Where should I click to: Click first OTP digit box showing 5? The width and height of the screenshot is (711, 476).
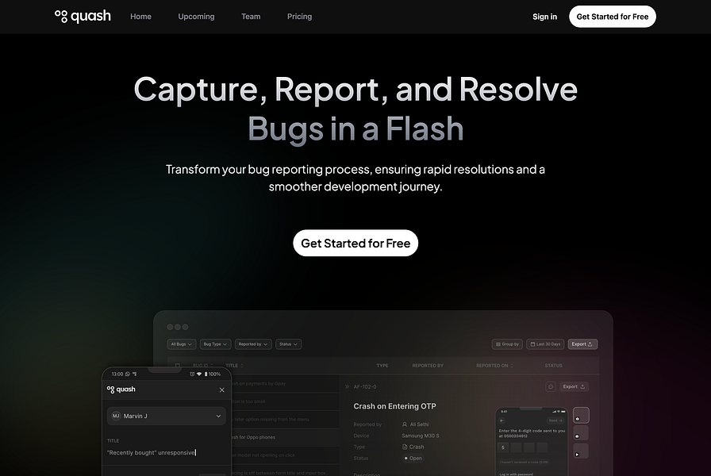(x=503, y=447)
